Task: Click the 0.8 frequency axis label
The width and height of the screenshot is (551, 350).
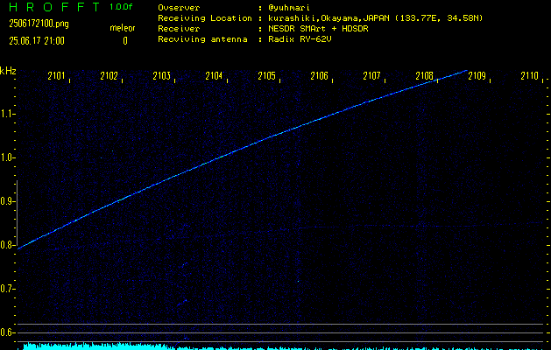Action: click(7, 245)
